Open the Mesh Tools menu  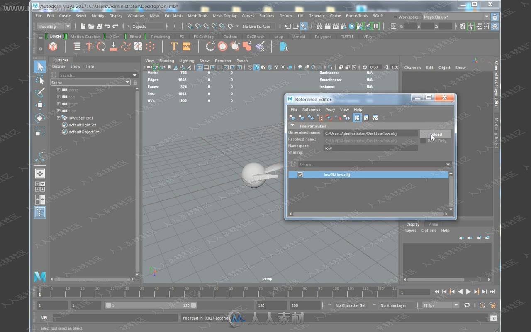coord(197,16)
